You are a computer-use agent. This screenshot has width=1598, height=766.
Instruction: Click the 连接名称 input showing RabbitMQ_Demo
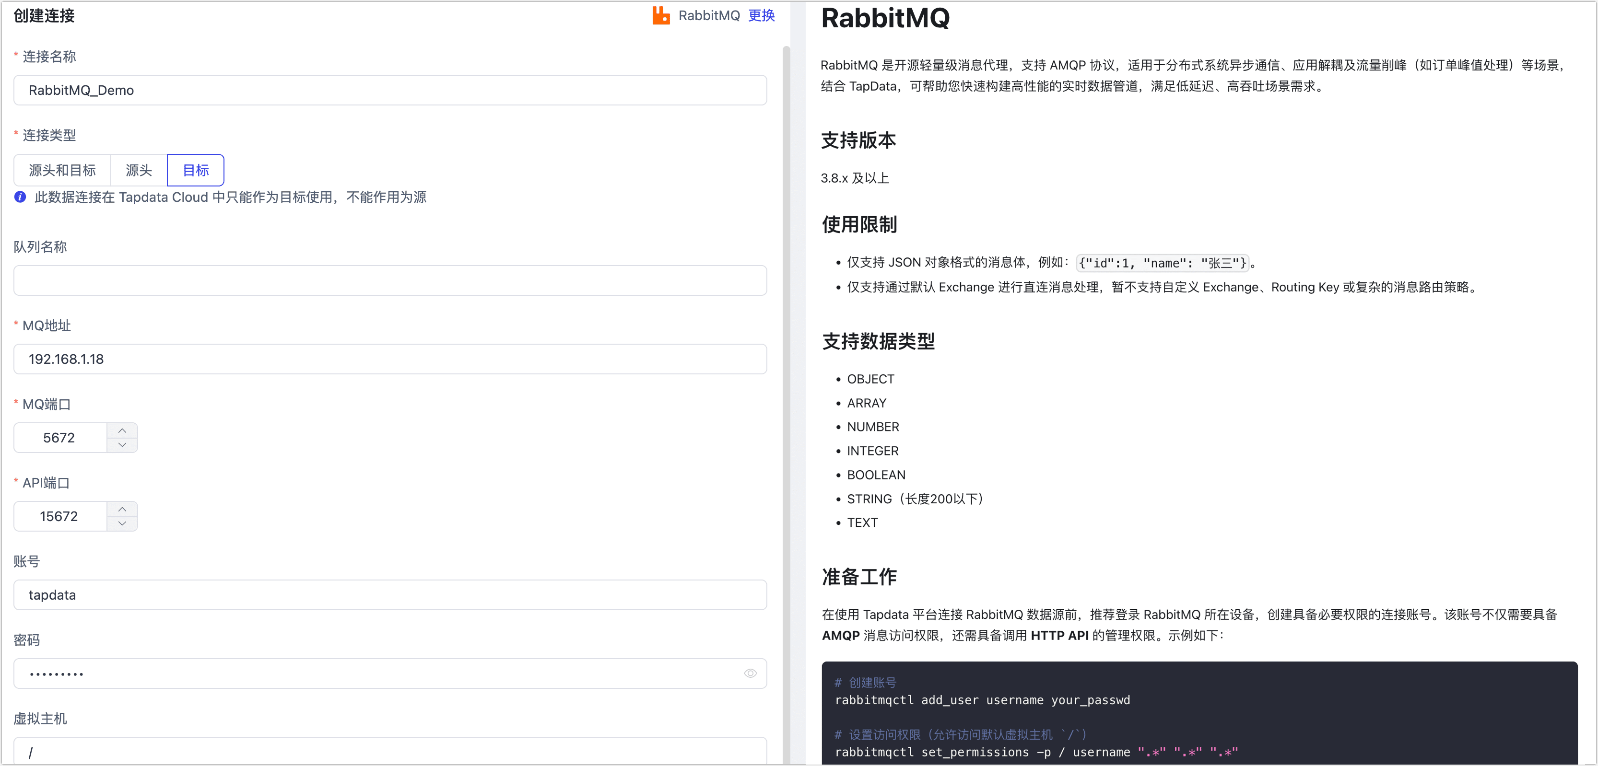coord(389,90)
